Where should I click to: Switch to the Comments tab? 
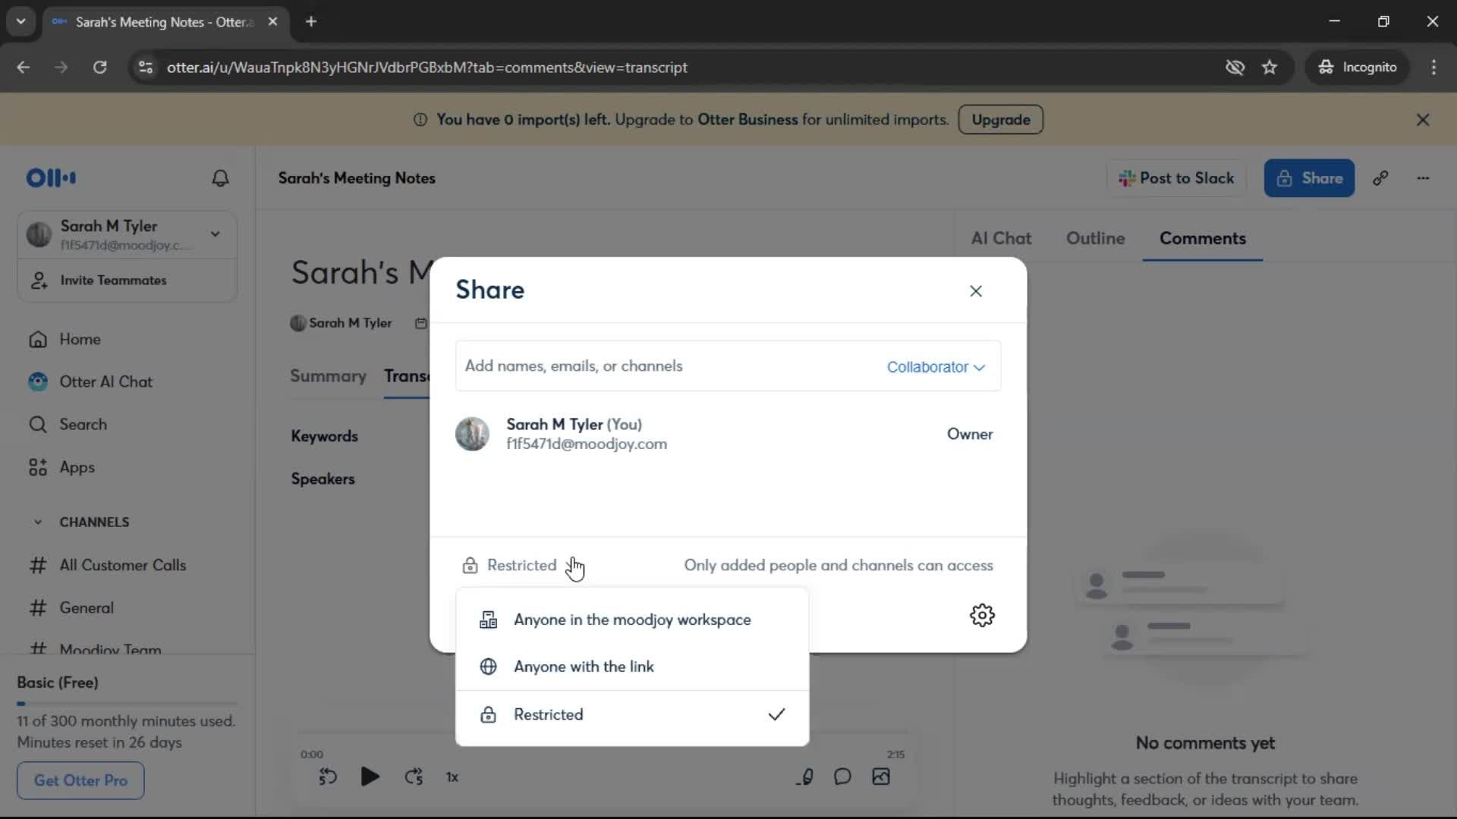1202,238
